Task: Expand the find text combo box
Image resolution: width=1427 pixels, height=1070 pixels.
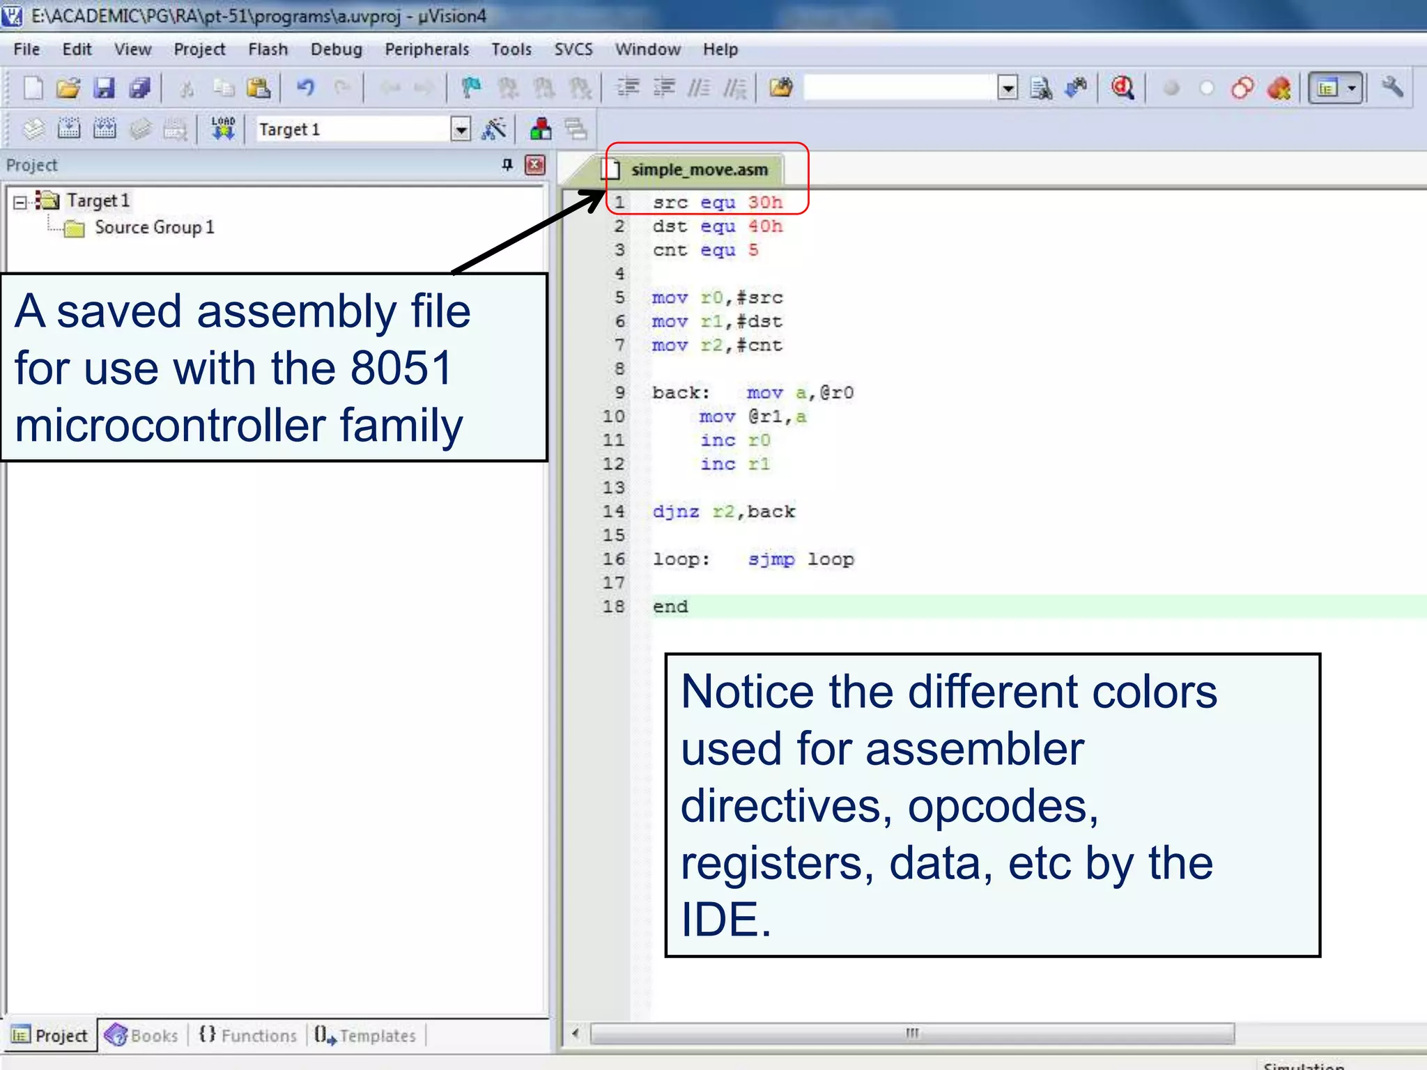Action: pos(1008,88)
